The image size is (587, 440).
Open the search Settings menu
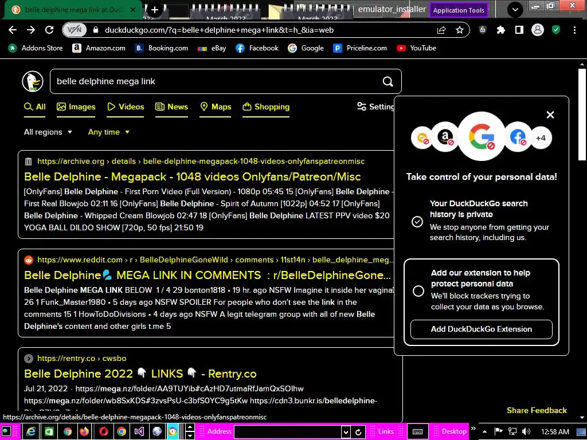click(x=375, y=107)
